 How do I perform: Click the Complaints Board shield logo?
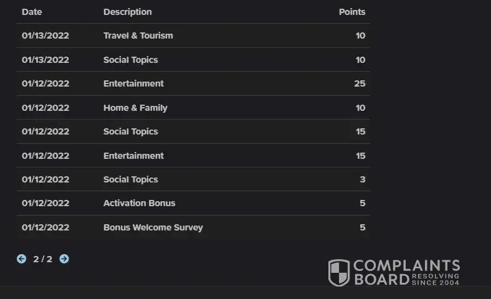coord(339,273)
